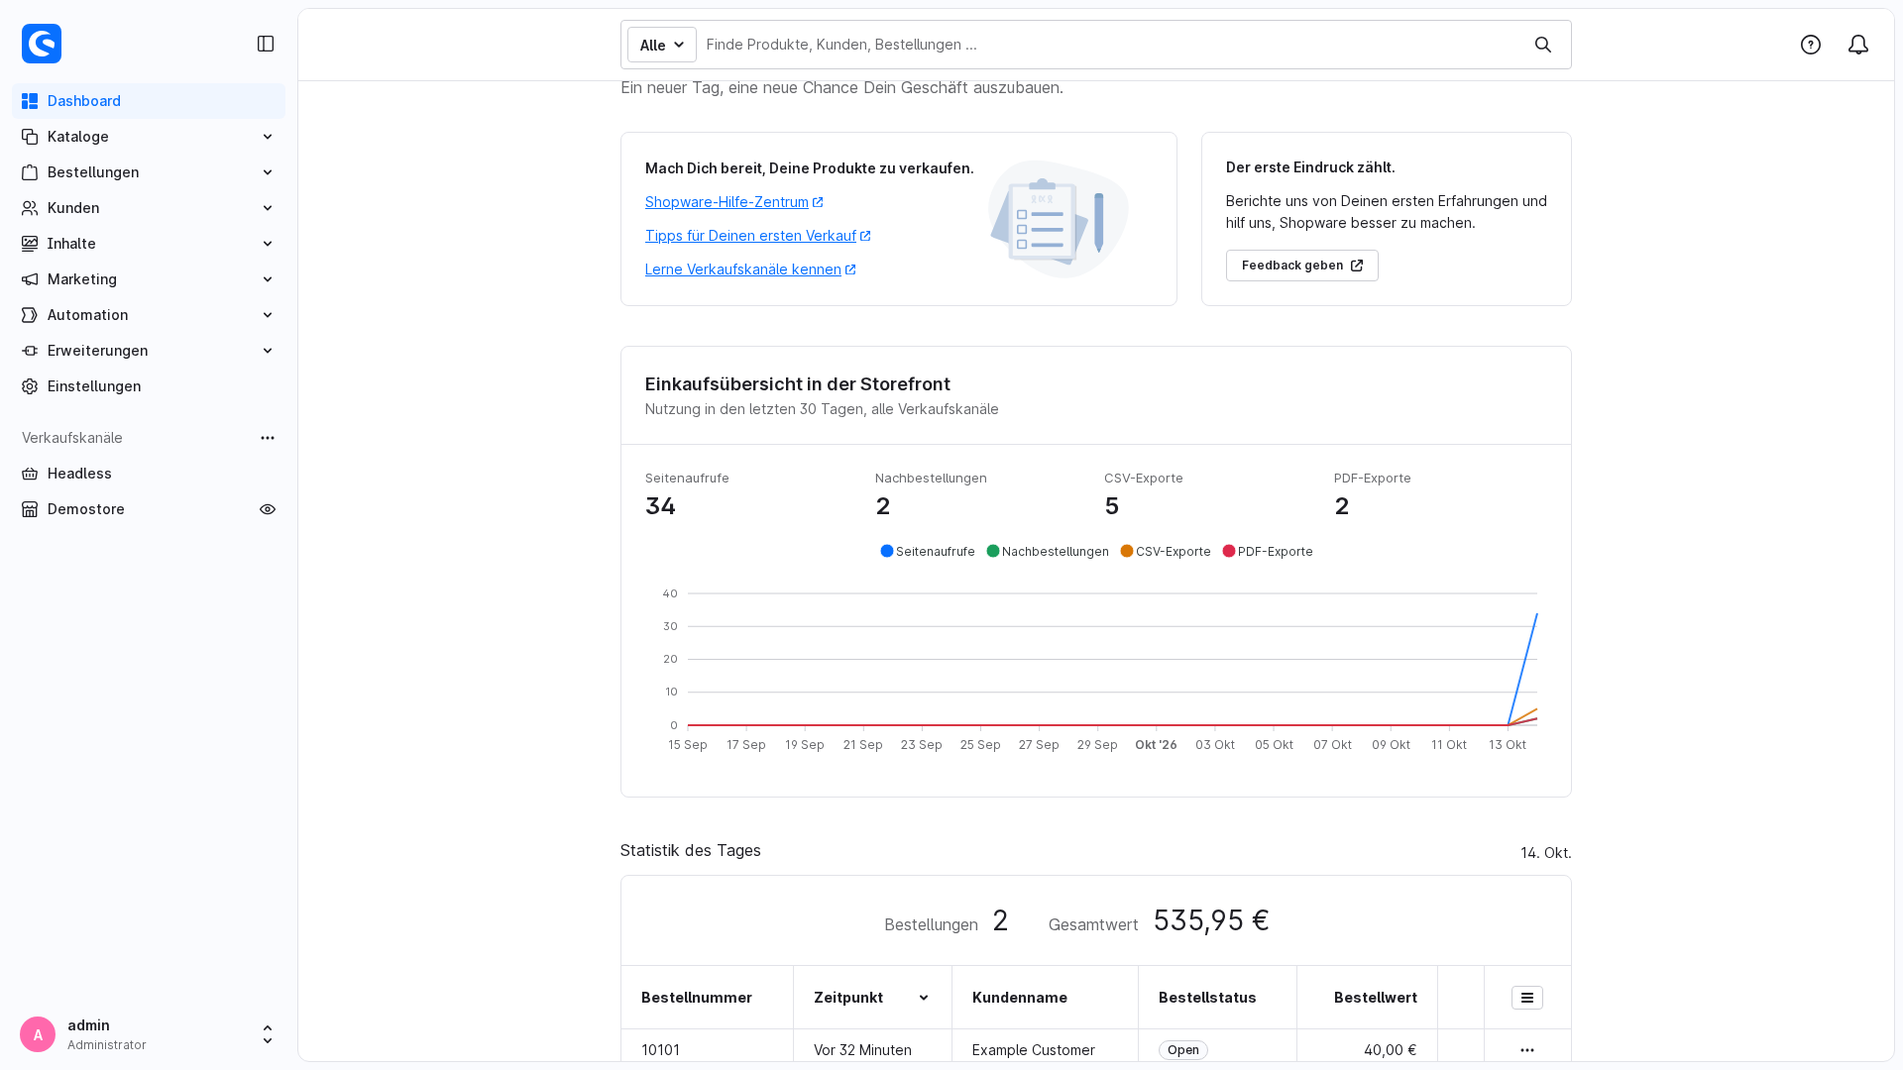Image resolution: width=1903 pixels, height=1070 pixels.
Task: Click the Shopware logo icon
Action: [x=42, y=44]
